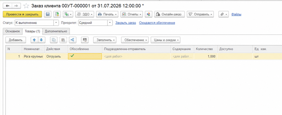Click the Онлайн-заказ button
This screenshot has height=115, width=282.
pos(169,14)
